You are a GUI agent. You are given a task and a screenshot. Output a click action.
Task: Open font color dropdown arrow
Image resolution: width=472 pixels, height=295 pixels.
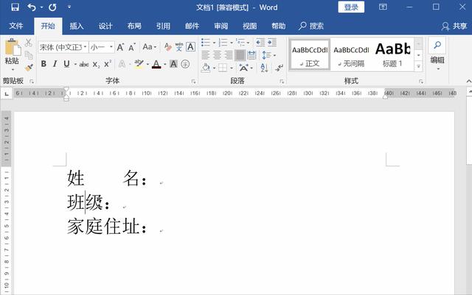(x=165, y=64)
